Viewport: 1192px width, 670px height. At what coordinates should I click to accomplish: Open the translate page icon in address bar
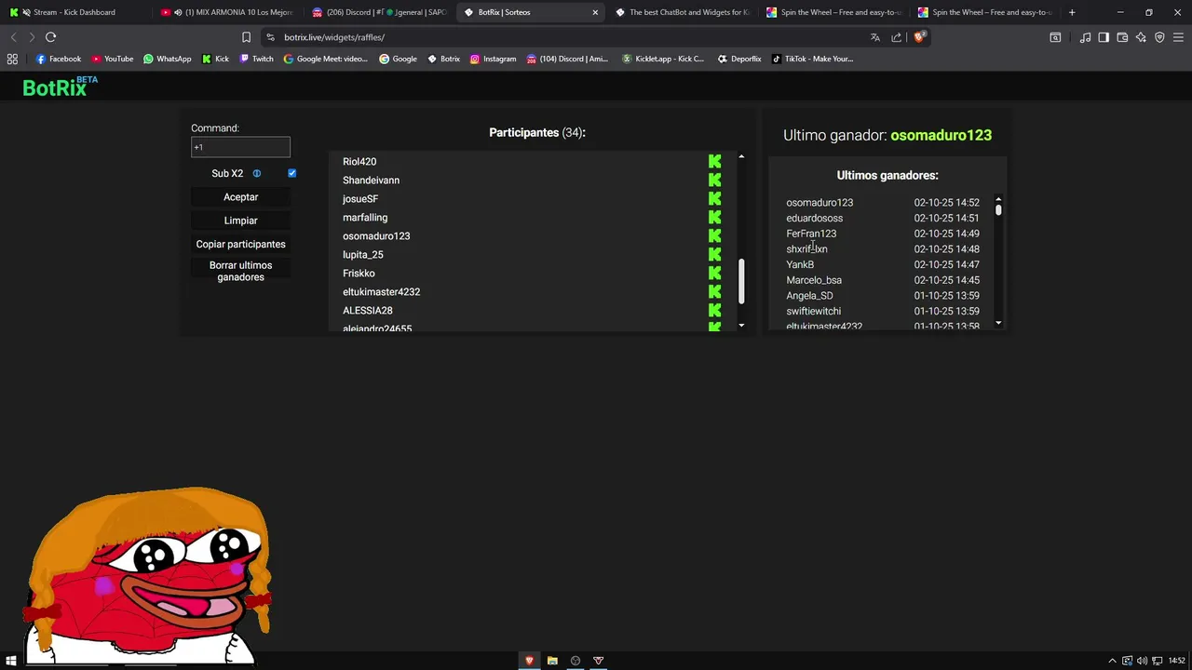874,37
